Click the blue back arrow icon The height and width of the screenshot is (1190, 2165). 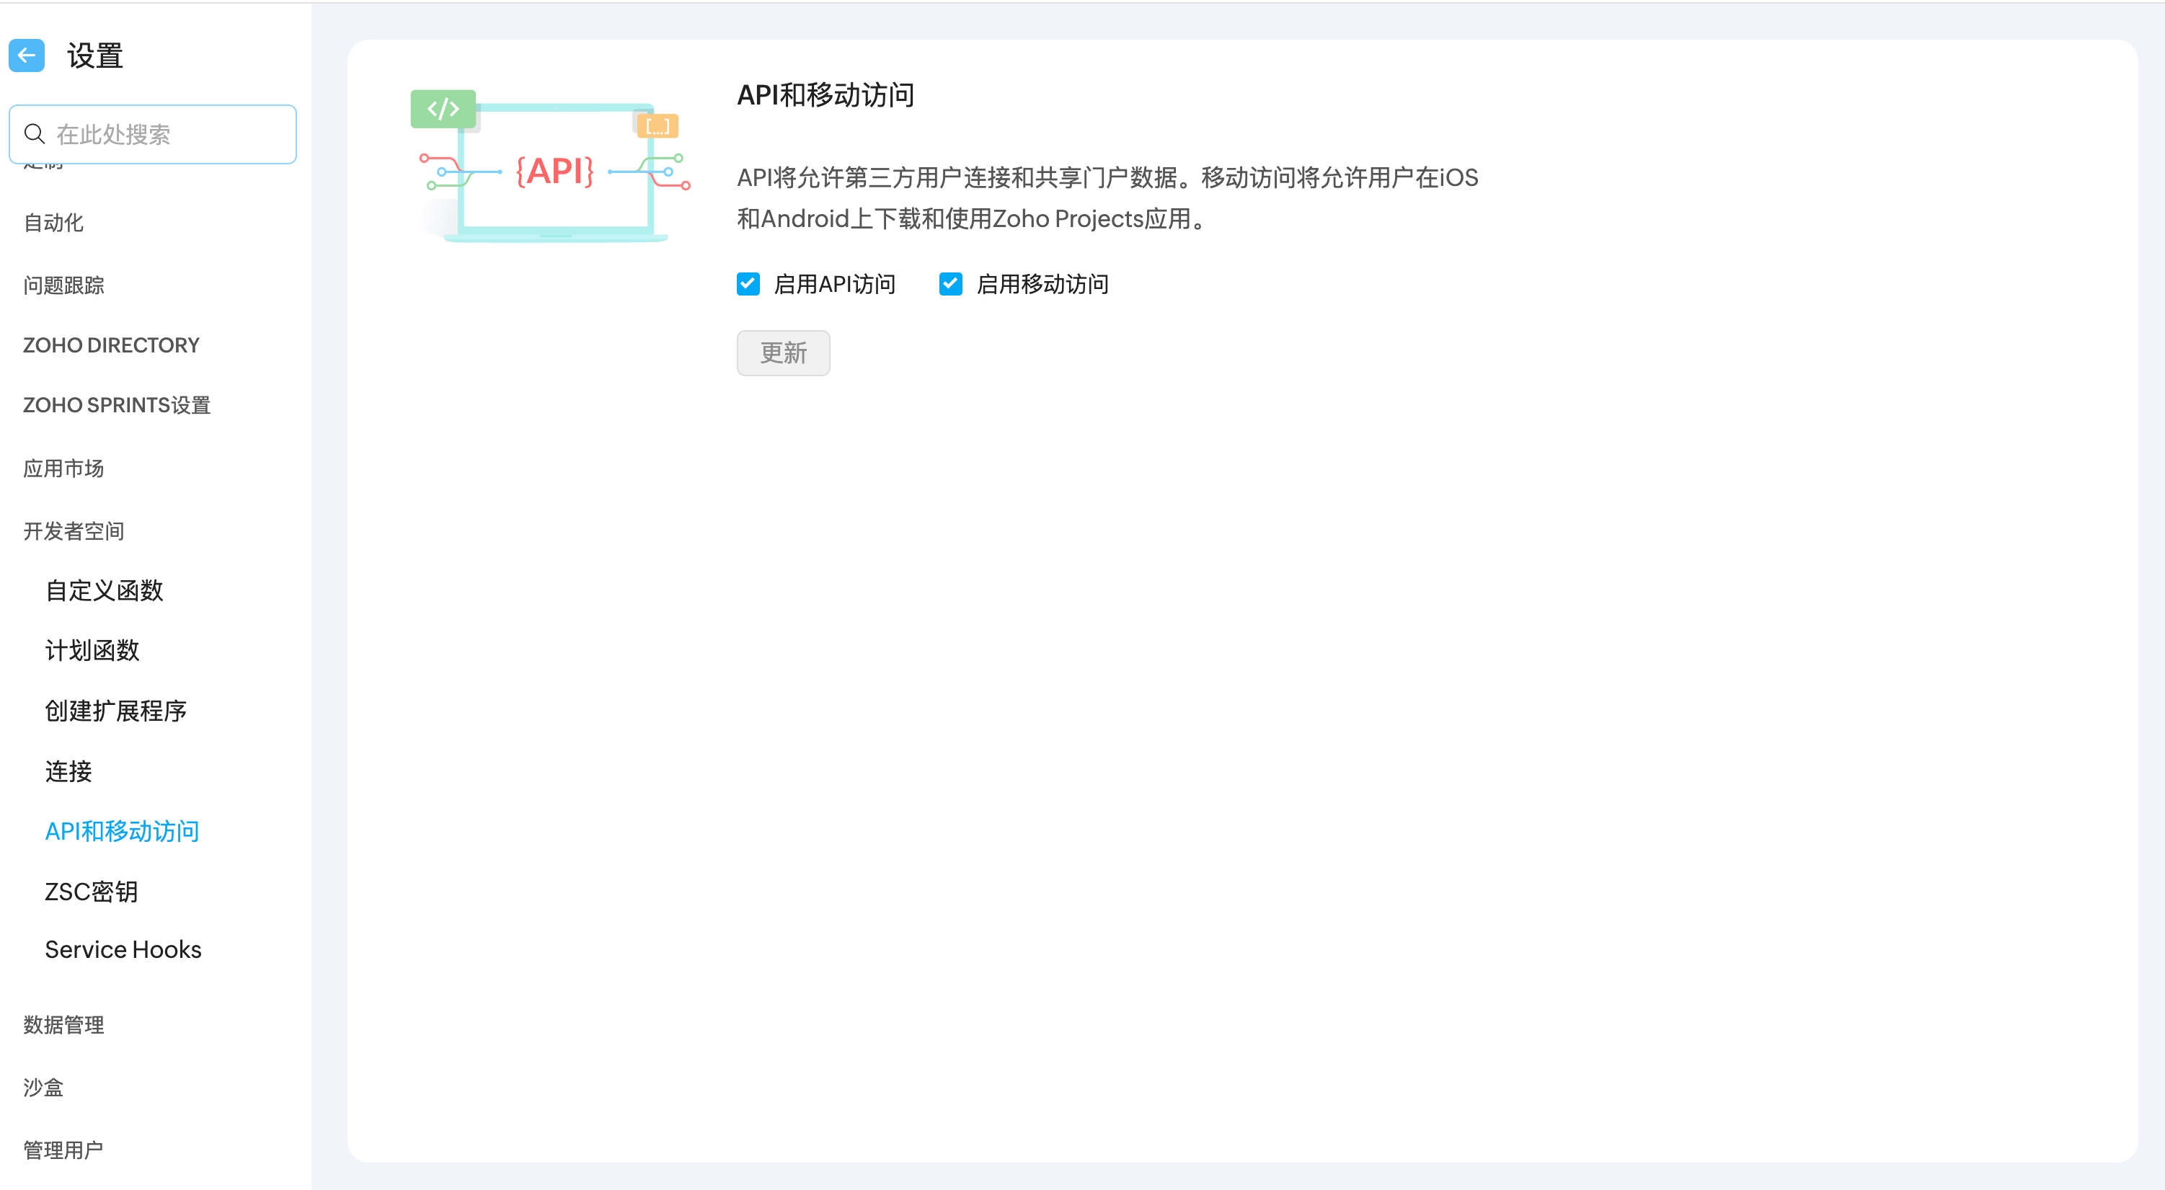tap(26, 56)
